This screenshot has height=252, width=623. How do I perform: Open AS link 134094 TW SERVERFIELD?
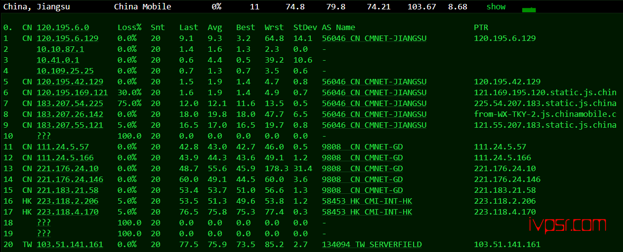[x=372, y=245]
